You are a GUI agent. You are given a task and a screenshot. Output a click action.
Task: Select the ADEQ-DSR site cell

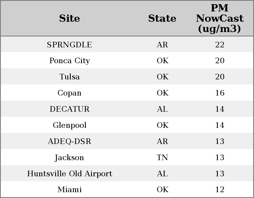[x=69, y=141]
